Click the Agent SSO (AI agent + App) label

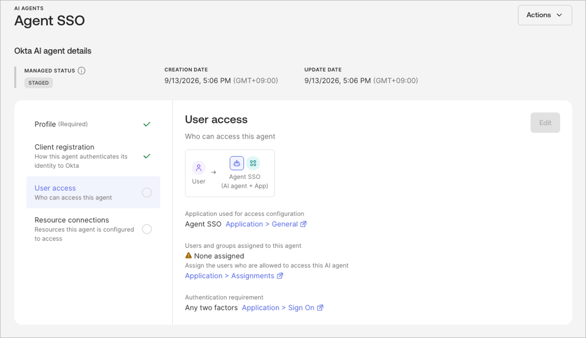245,181
